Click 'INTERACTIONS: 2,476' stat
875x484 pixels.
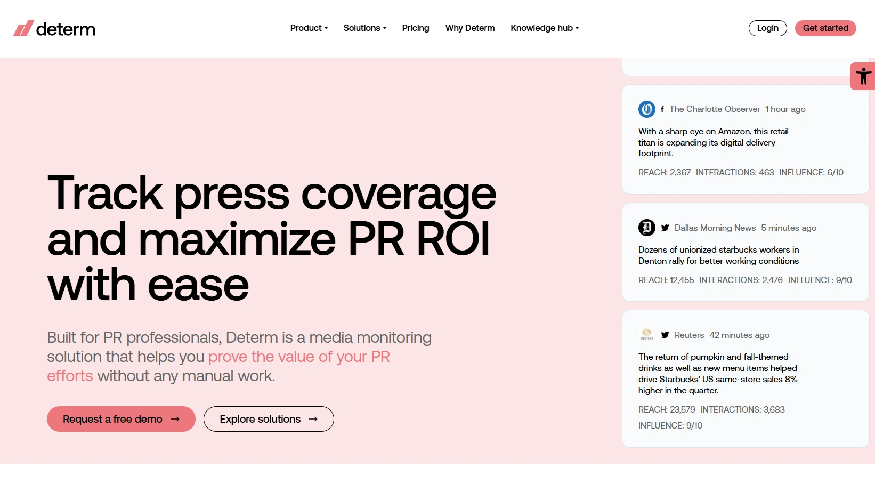tap(741, 280)
